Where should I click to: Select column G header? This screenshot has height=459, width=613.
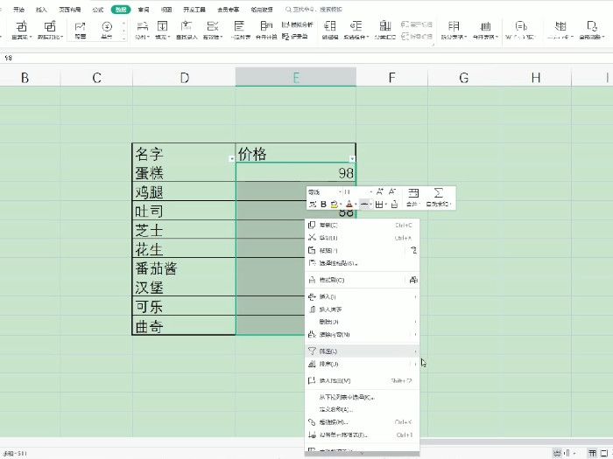click(x=463, y=77)
